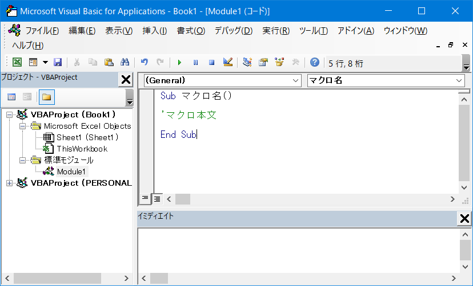473x286 pixels.
Task: Expand VBAProject (PERSONAL) tree node
Action: click(x=9, y=183)
